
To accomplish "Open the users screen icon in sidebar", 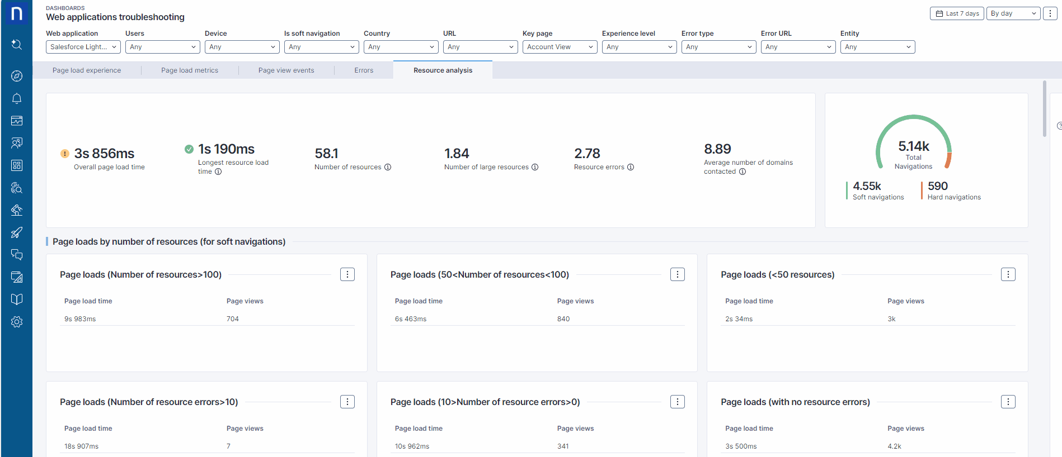I will 17,143.
